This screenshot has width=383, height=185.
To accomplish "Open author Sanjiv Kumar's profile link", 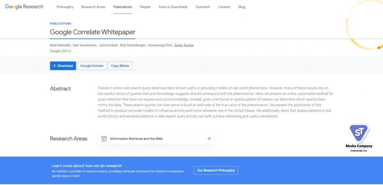I will click(x=184, y=45).
